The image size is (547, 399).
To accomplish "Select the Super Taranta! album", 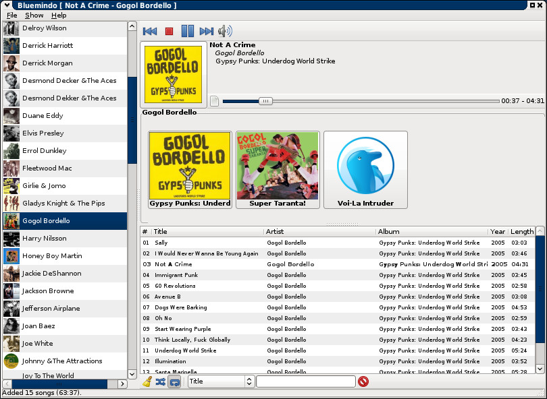I will pyautogui.click(x=278, y=170).
